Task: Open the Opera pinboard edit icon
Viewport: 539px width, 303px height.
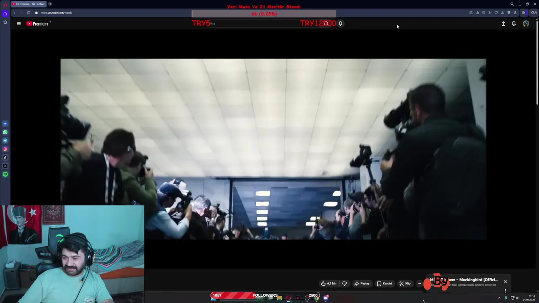Action: click(471, 13)
